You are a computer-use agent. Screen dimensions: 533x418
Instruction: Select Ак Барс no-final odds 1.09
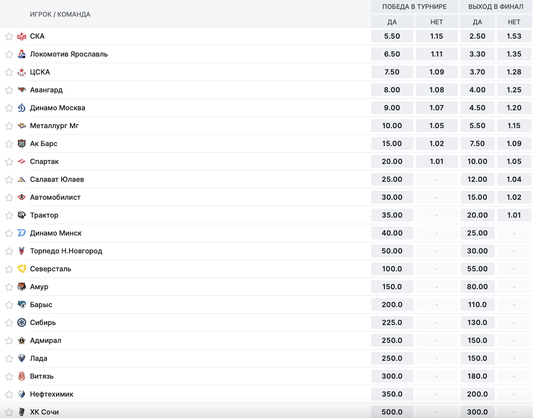click(x=514, y=143)
